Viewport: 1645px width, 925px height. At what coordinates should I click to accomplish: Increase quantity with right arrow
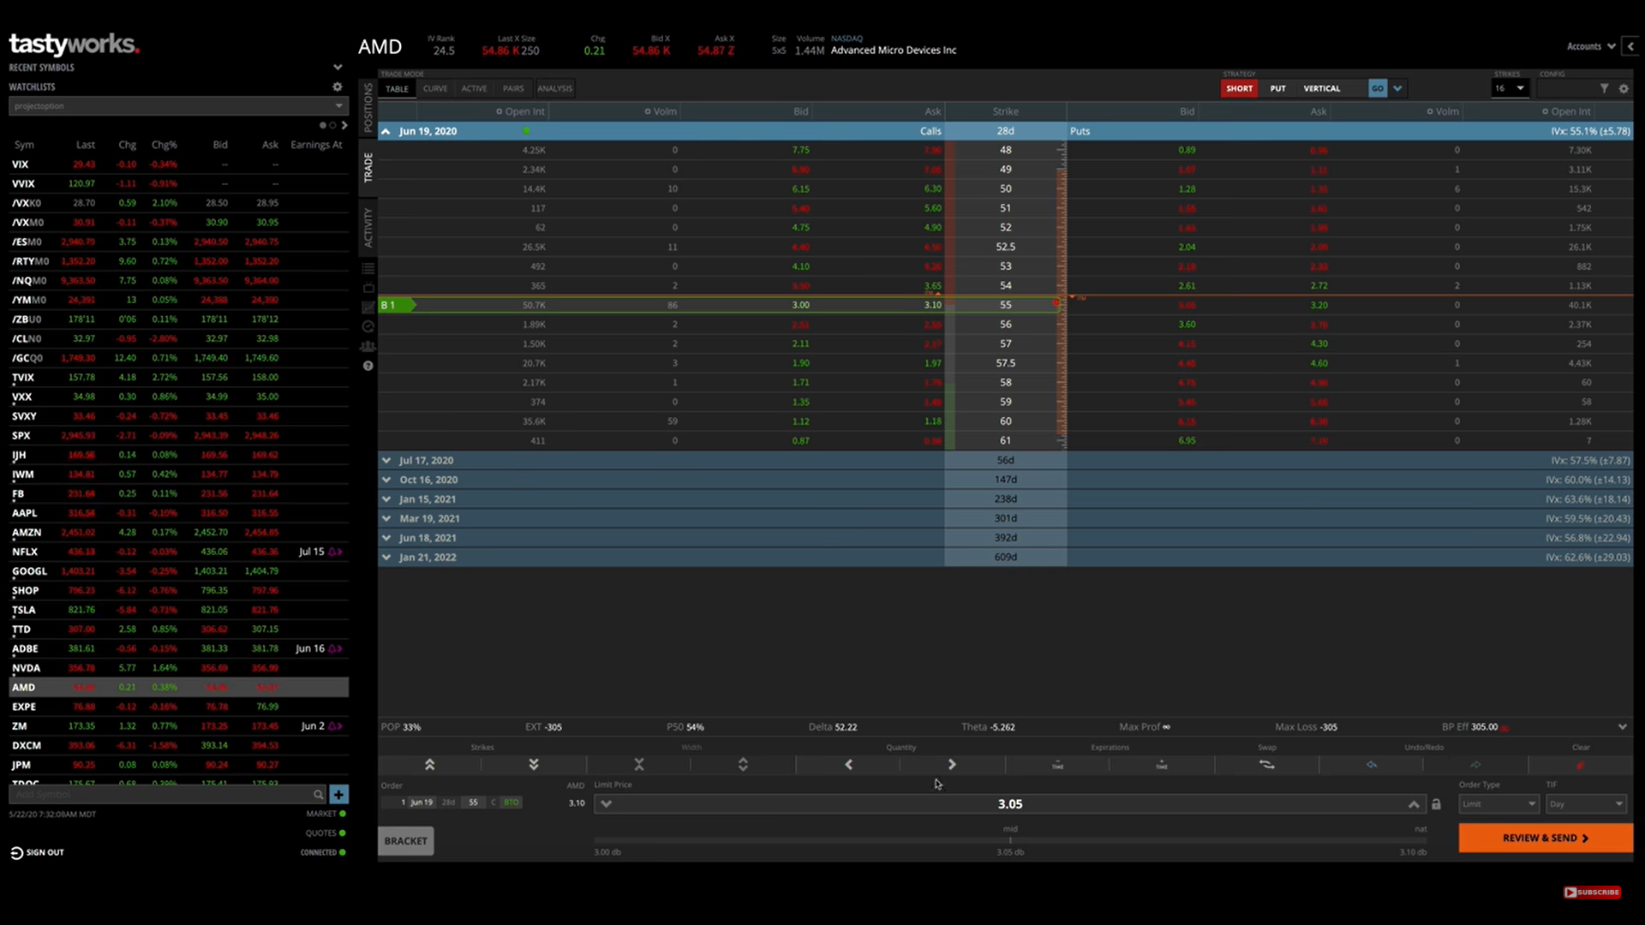click(x=952, y=764)
